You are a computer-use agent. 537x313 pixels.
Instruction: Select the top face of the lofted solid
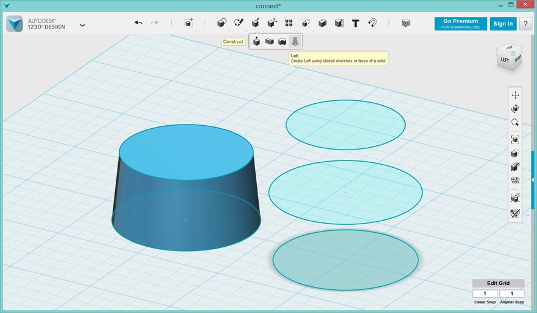(186, 153)
